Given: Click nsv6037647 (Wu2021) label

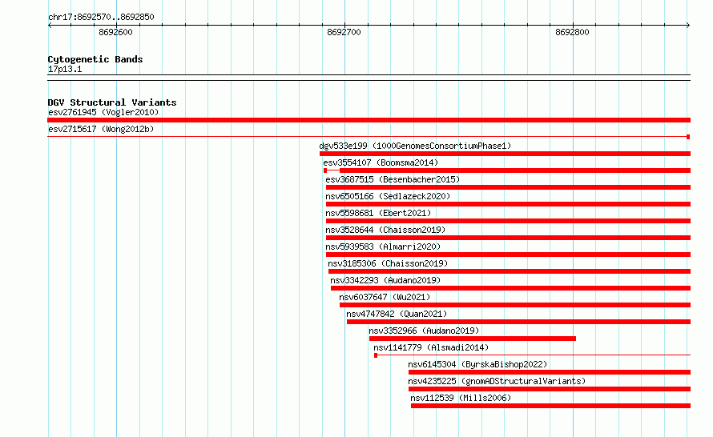Looking at the screenshot, I should [x=385, y=297].
